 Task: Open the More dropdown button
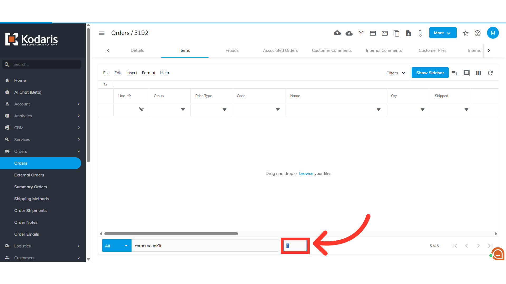(442, 33)
